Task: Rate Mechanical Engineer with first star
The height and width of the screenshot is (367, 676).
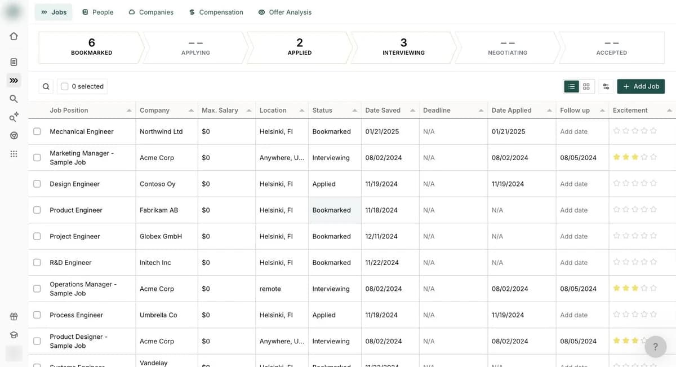Action: (617, 131)
